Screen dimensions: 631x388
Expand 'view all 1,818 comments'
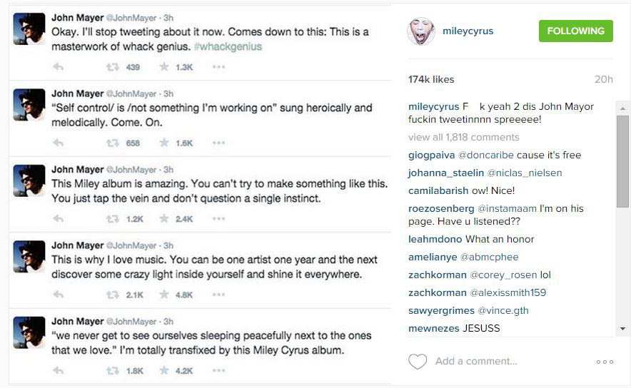pyautogui.click(x=463, y=137)
